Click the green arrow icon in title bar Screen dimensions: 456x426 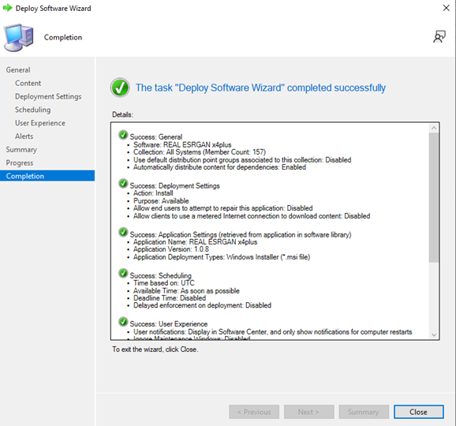tap(8, 8)
